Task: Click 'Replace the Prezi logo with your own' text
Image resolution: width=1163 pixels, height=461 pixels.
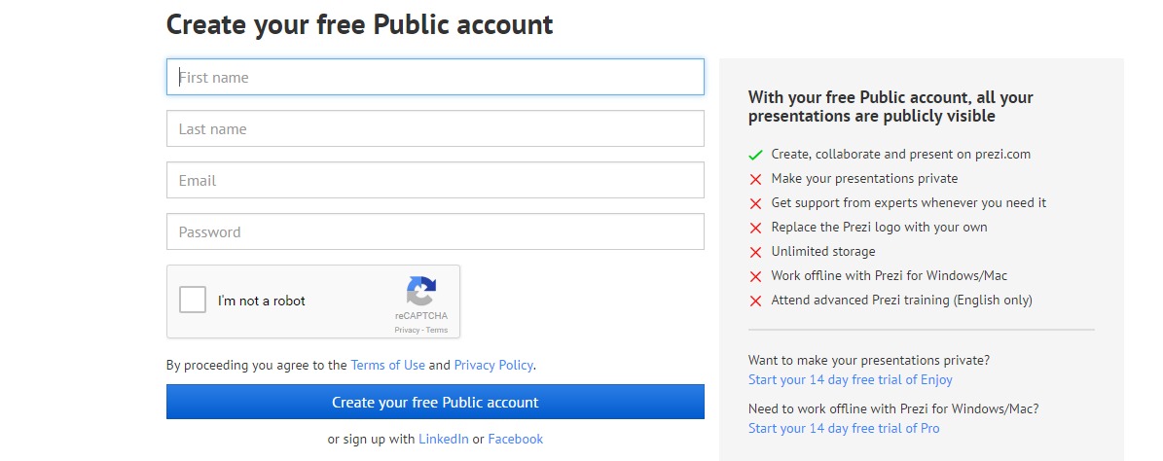Action: (x=879, y=227)
